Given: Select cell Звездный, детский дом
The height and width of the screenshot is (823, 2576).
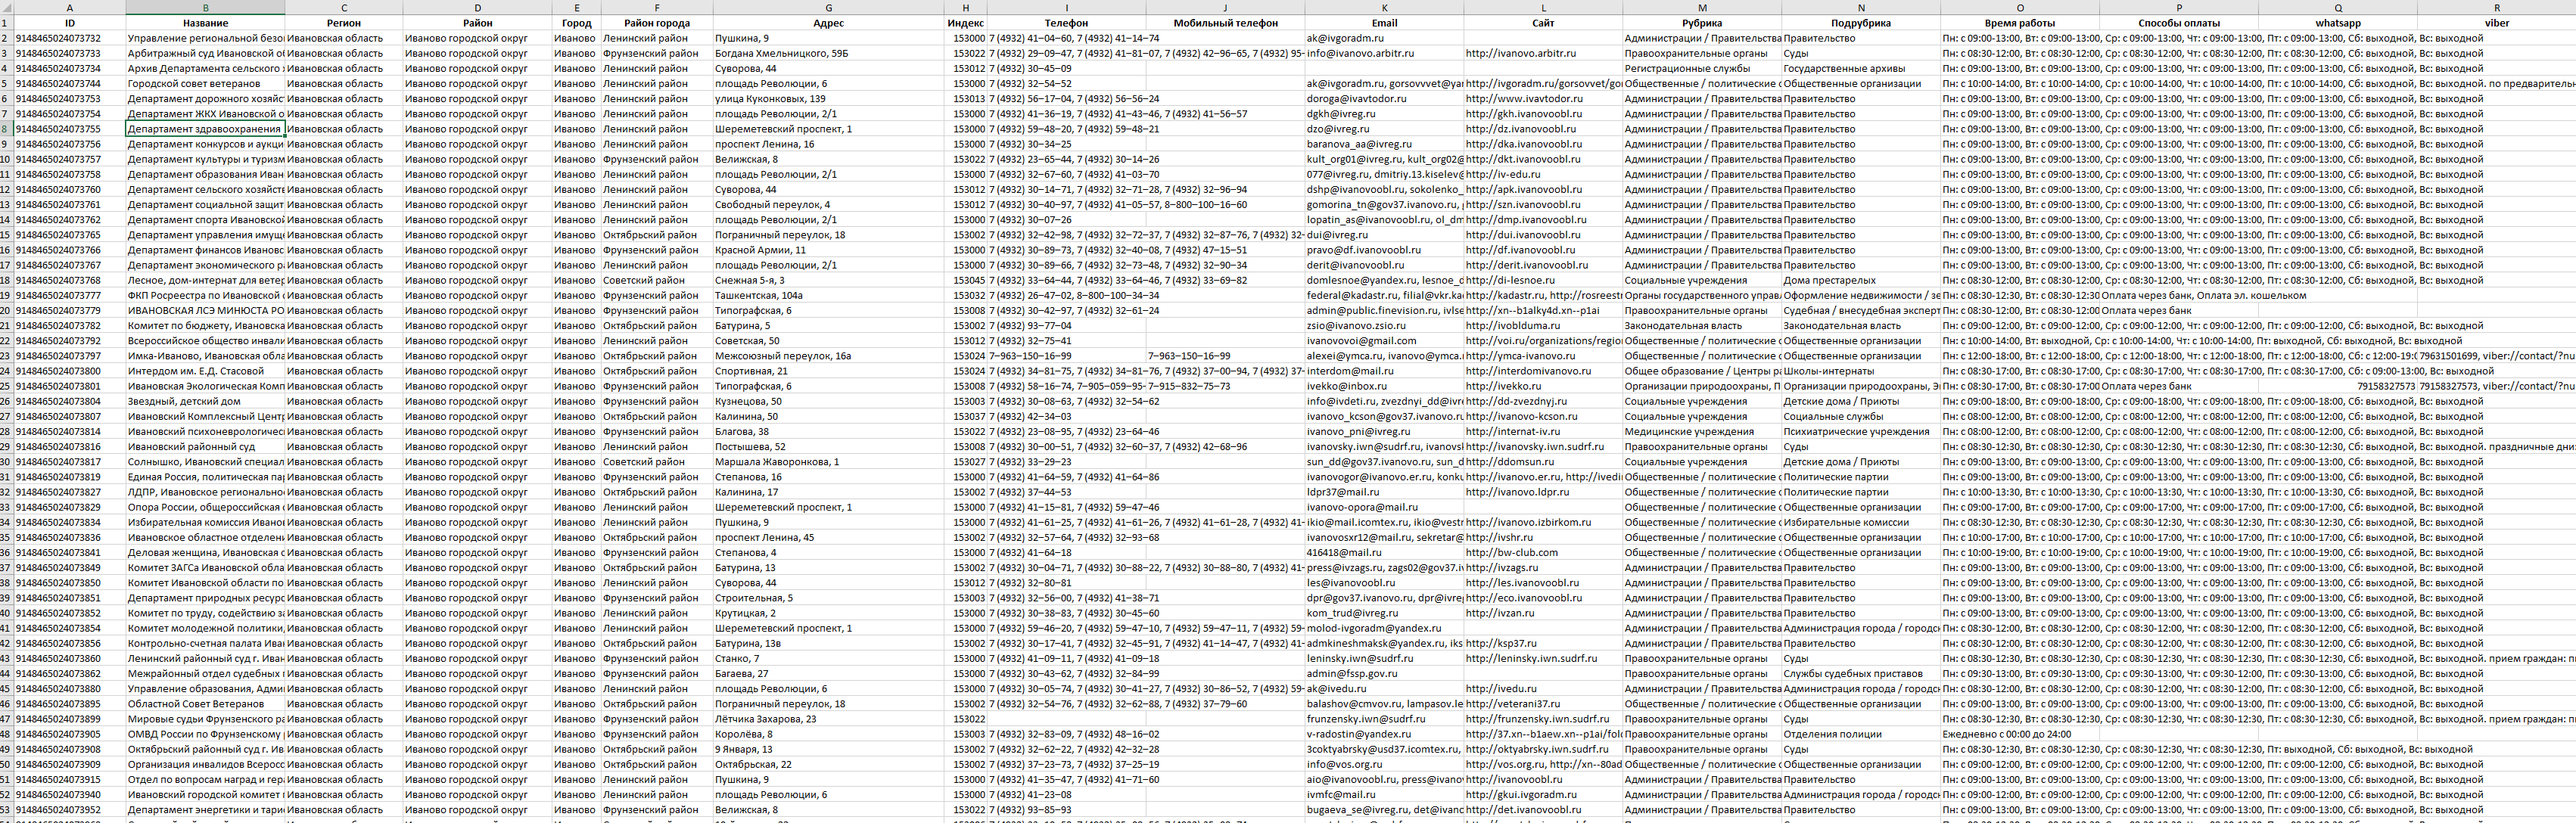Looking at the screenshot, I should coord(205,401).
